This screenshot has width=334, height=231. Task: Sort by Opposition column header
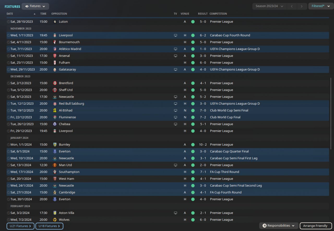pyautogui.click(x=59, y=14)
